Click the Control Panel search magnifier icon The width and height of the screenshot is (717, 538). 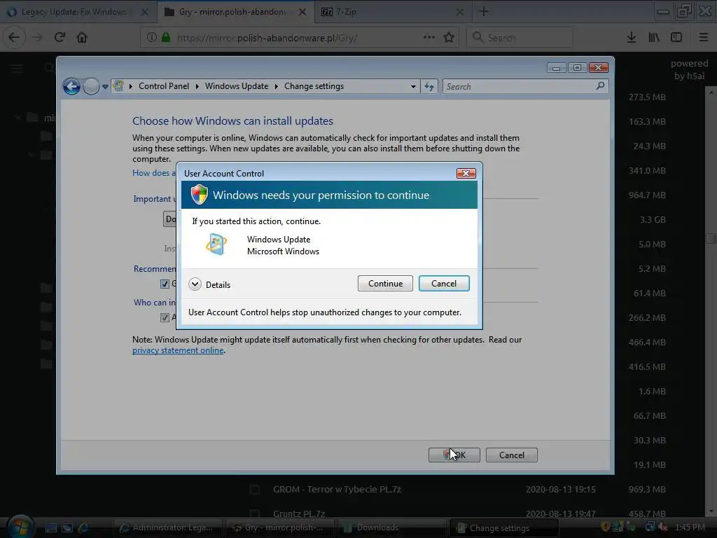coord(600,85)
